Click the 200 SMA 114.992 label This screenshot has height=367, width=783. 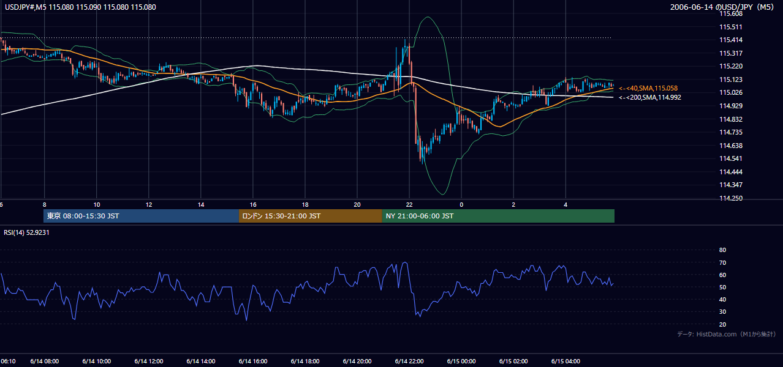click(650, 97)
